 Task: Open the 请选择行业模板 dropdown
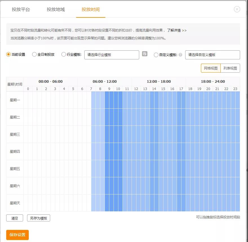pyautogui.click(x=111, y=55)
